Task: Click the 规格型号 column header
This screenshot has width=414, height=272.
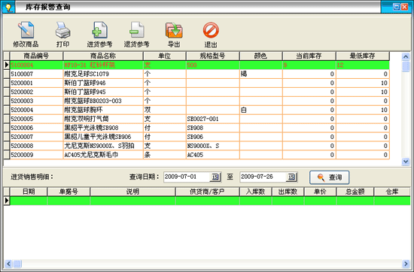Action: (213, 56)
